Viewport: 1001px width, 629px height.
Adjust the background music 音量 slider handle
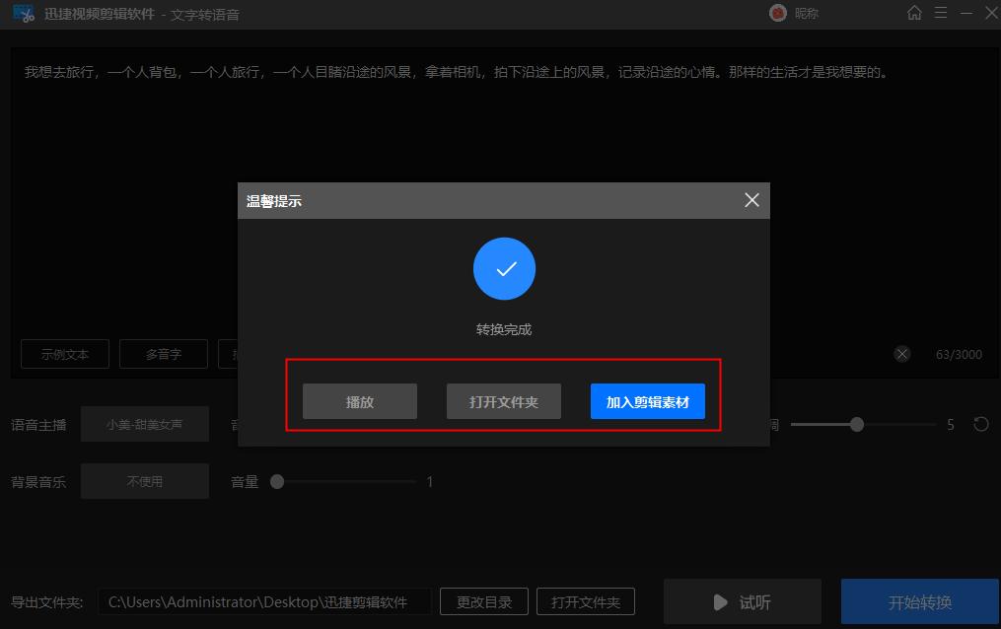277,482
